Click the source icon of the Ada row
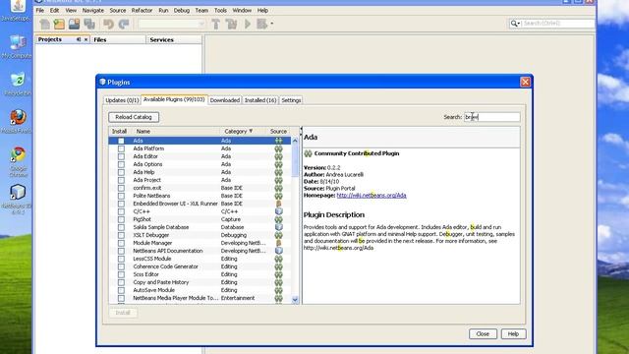Viewport: 629px width, 354px height. (x=278, y=141)
